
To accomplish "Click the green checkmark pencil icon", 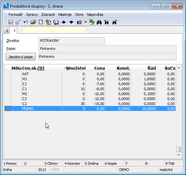I will (92, 22).
